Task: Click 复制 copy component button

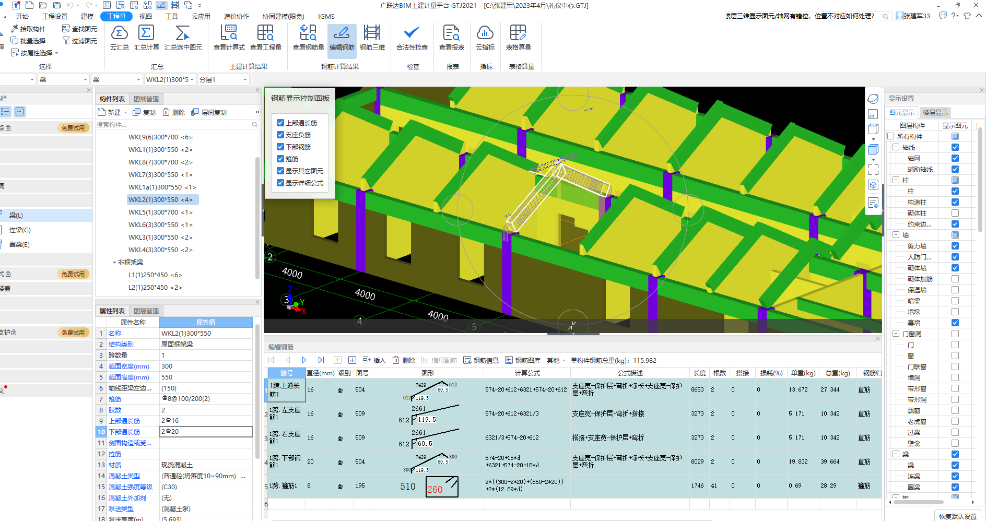Action: point(144,112)
